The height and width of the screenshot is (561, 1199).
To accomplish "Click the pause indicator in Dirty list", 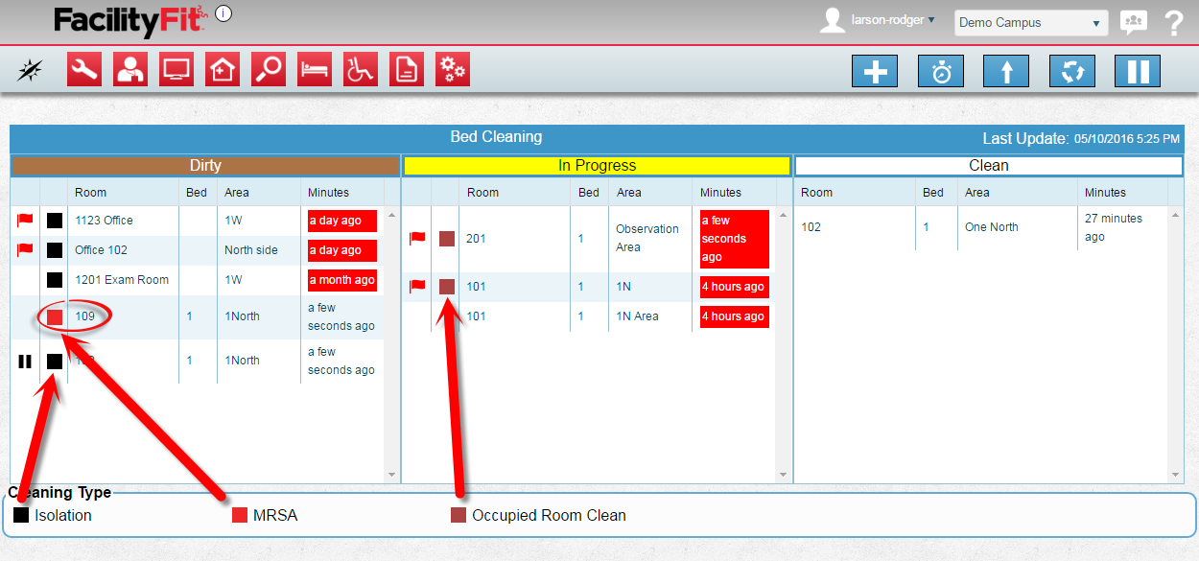I will pyautogui.click(x=25, y=362).
